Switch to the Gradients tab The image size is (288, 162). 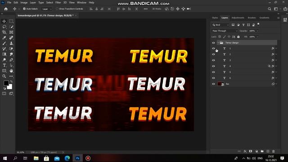click(x=264, y=18)
